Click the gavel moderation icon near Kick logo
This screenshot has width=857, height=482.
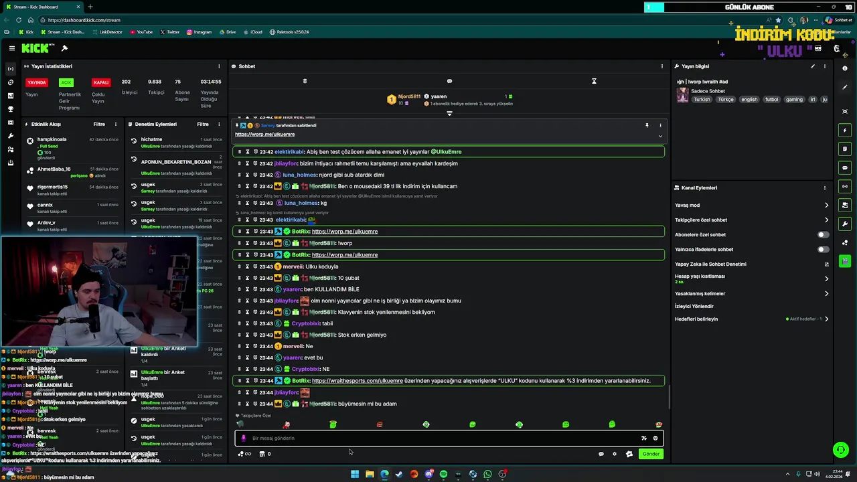64,48
